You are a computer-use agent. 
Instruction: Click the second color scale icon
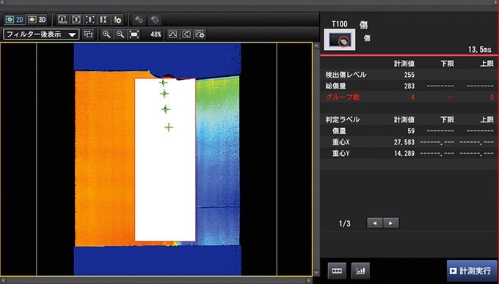coord(76,20)
